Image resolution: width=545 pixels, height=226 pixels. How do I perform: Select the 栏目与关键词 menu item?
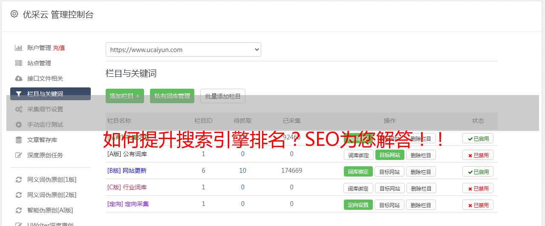pos(50,94)
